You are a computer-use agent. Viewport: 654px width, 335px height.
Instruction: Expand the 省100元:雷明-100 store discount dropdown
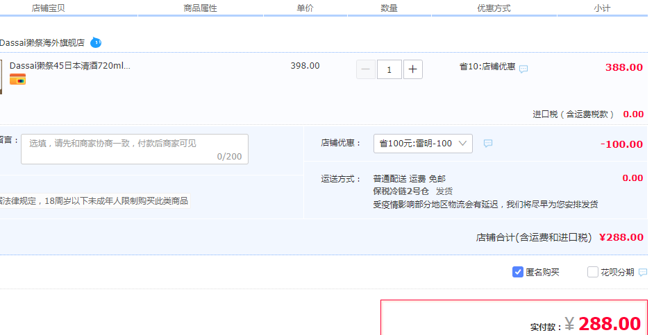pyautogui.click(x=423, y=144)
